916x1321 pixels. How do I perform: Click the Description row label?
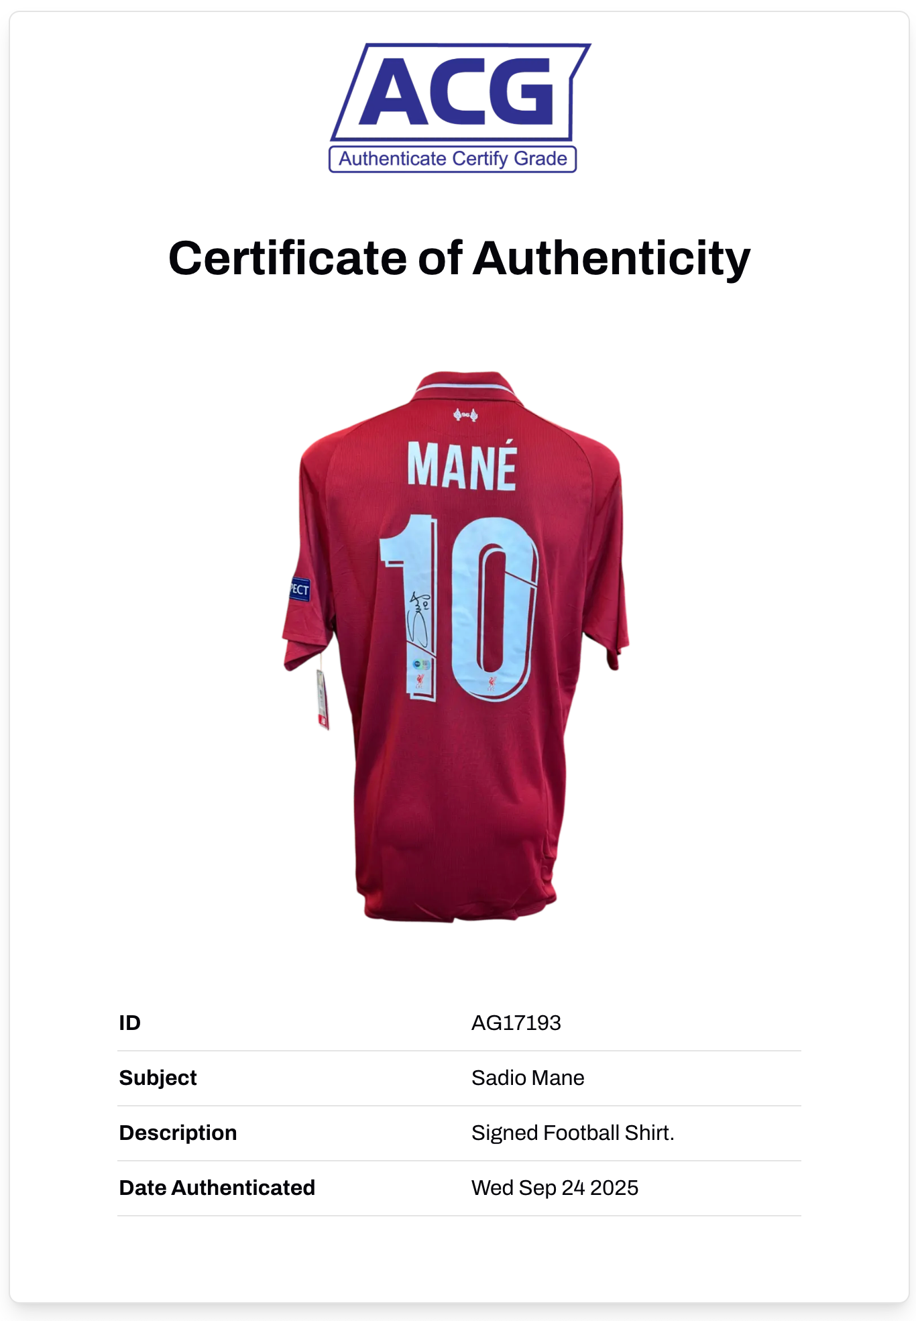pos(178,1133)
